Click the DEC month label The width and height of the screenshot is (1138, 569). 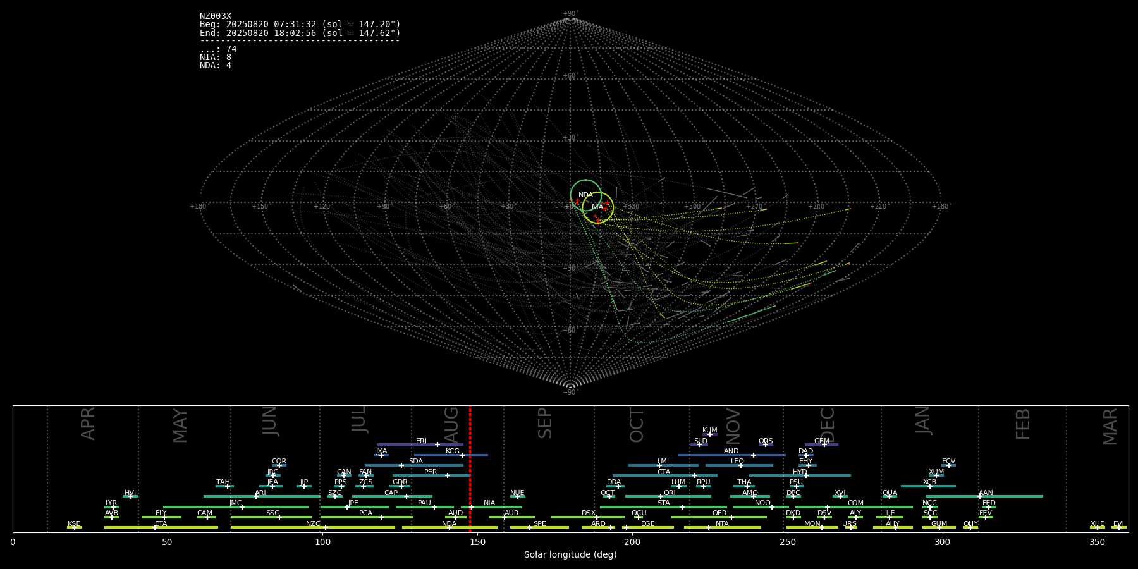[x=828, y=425]
